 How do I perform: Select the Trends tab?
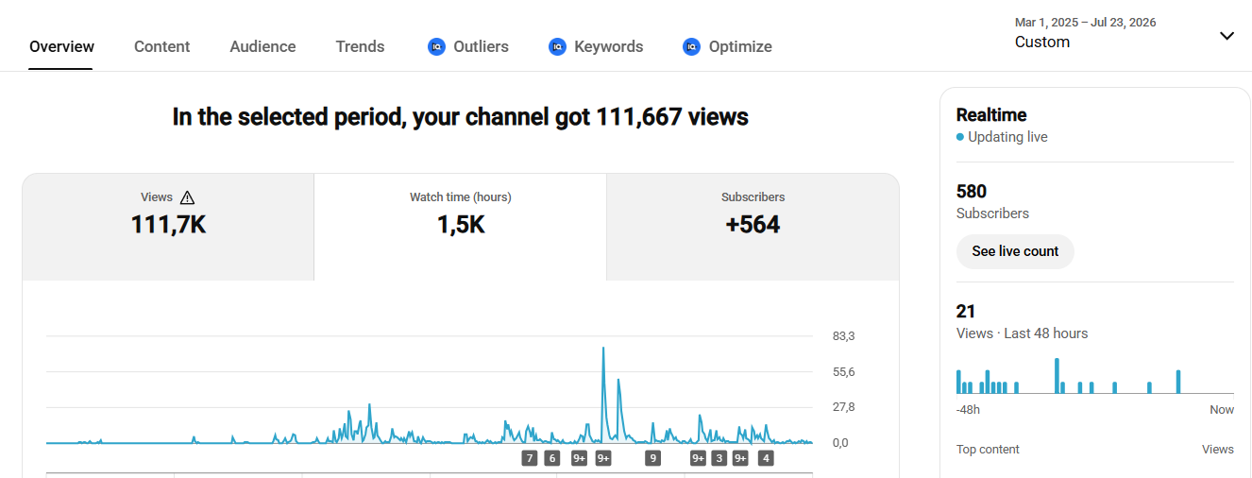point(360,46)
